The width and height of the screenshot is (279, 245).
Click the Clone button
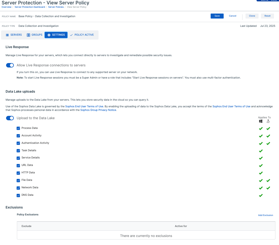click(252, 16)
